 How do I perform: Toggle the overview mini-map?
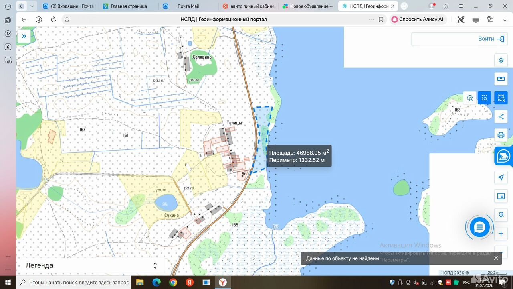click(x=501, y=196)
